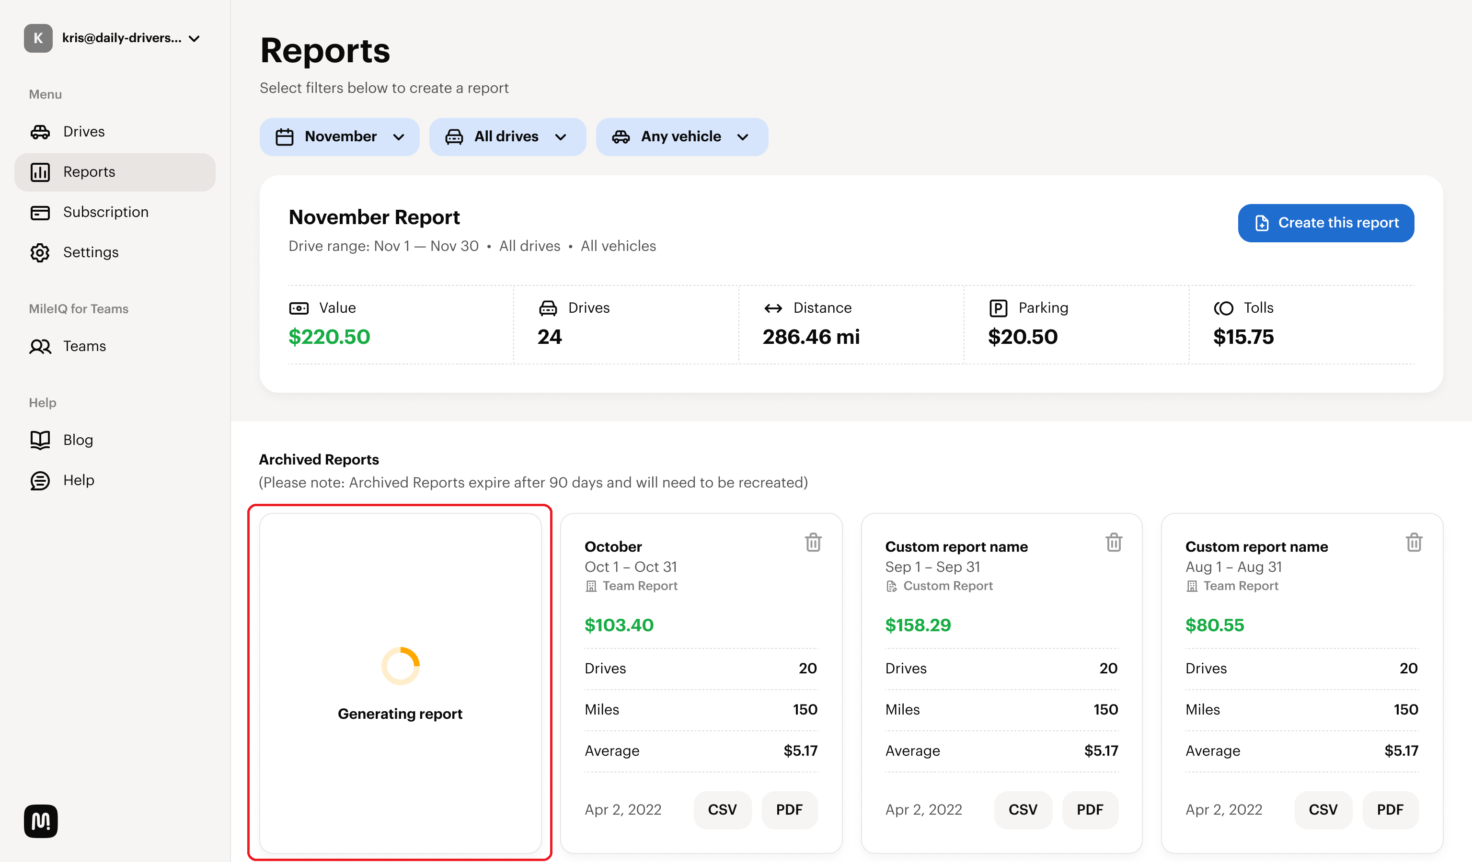The width and height of the screenshot is (1472, 862).
Task: Click the 286.46 mi distance value
Action: (811, 337)
